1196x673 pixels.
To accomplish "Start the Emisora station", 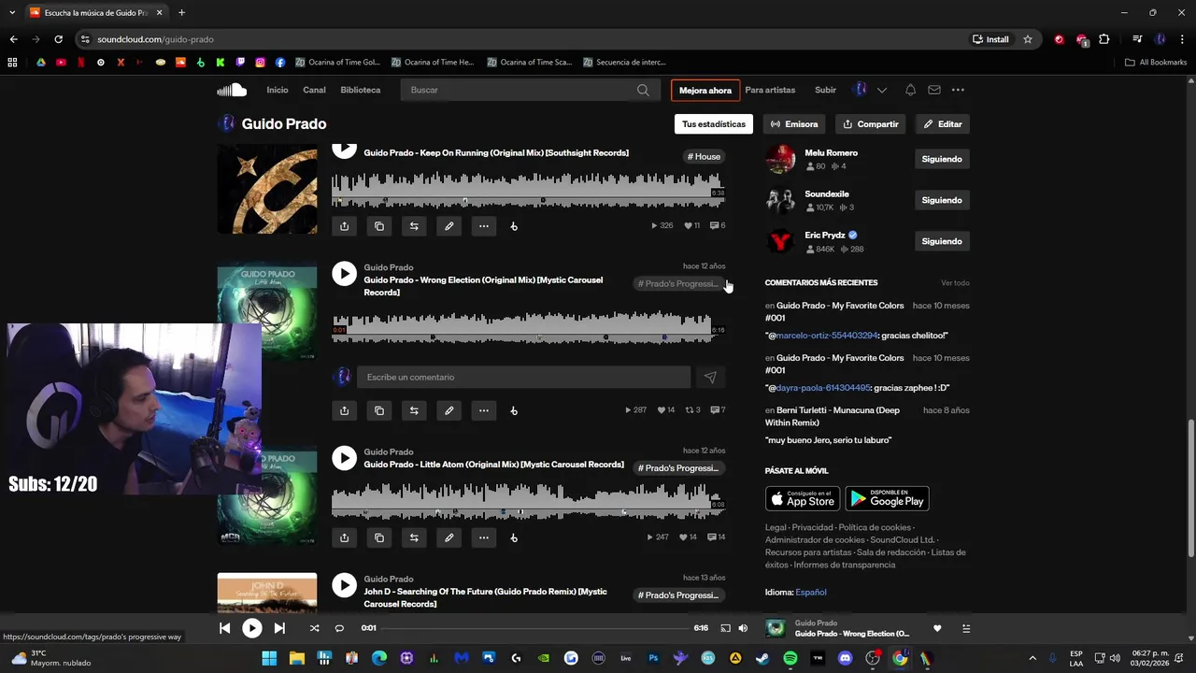I will click(794, 123).
